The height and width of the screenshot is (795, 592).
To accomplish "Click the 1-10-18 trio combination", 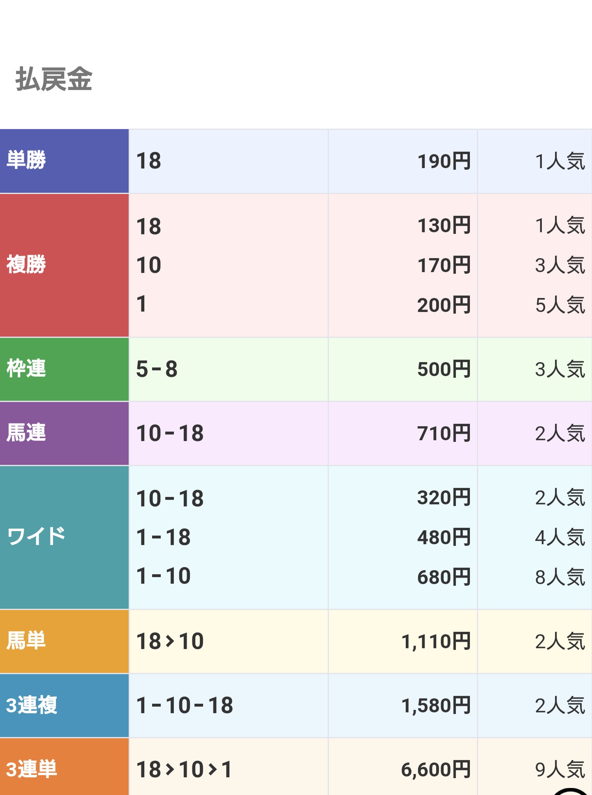I will click(x=185, y=705).
